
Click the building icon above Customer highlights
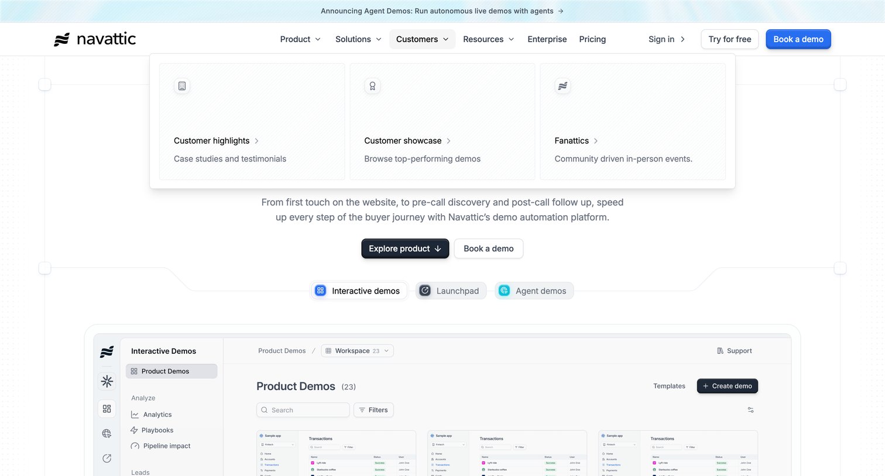click(182, 86)
